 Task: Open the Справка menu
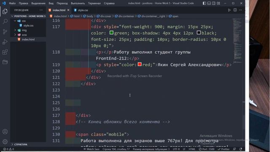click(109, 3)
